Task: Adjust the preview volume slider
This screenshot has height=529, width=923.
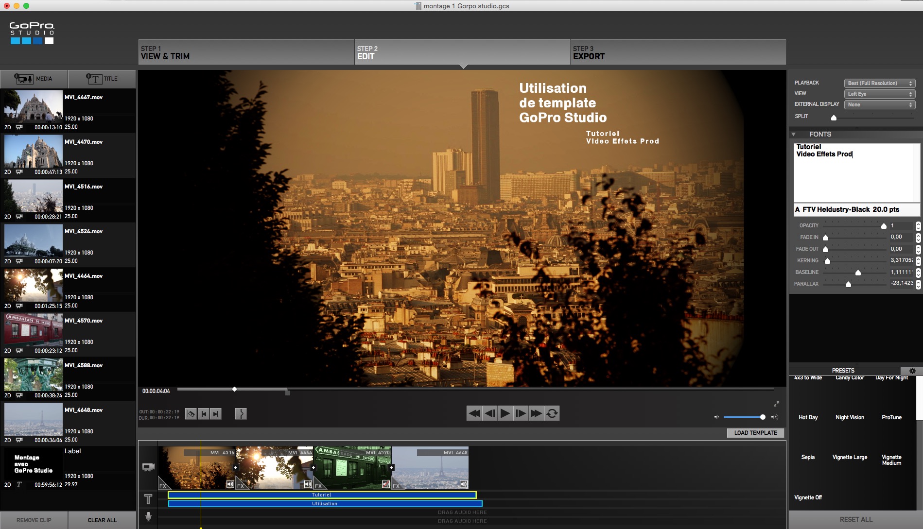Action: click(x=763, y=417)
